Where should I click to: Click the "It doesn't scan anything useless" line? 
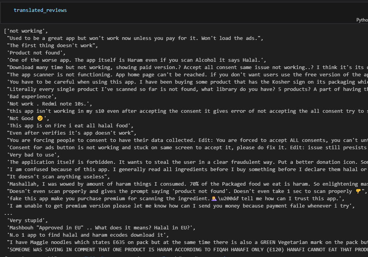pos(58,177)
